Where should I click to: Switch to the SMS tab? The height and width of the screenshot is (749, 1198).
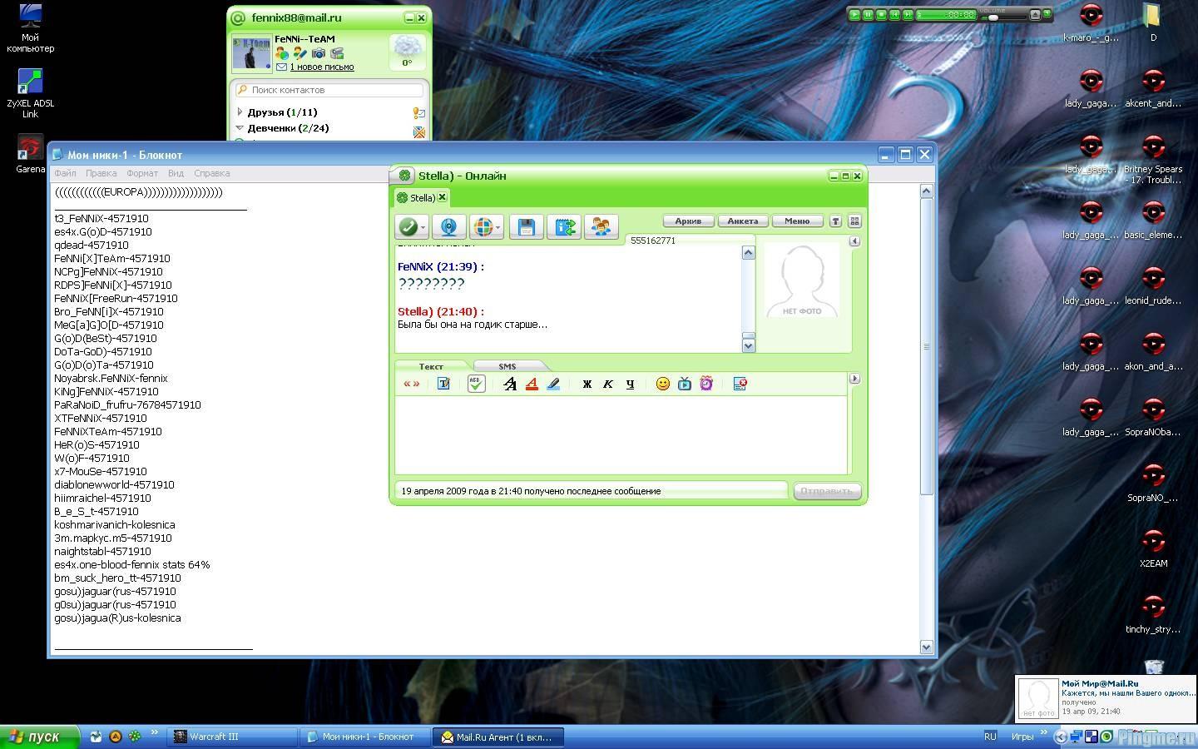click(x=507, y=366)
